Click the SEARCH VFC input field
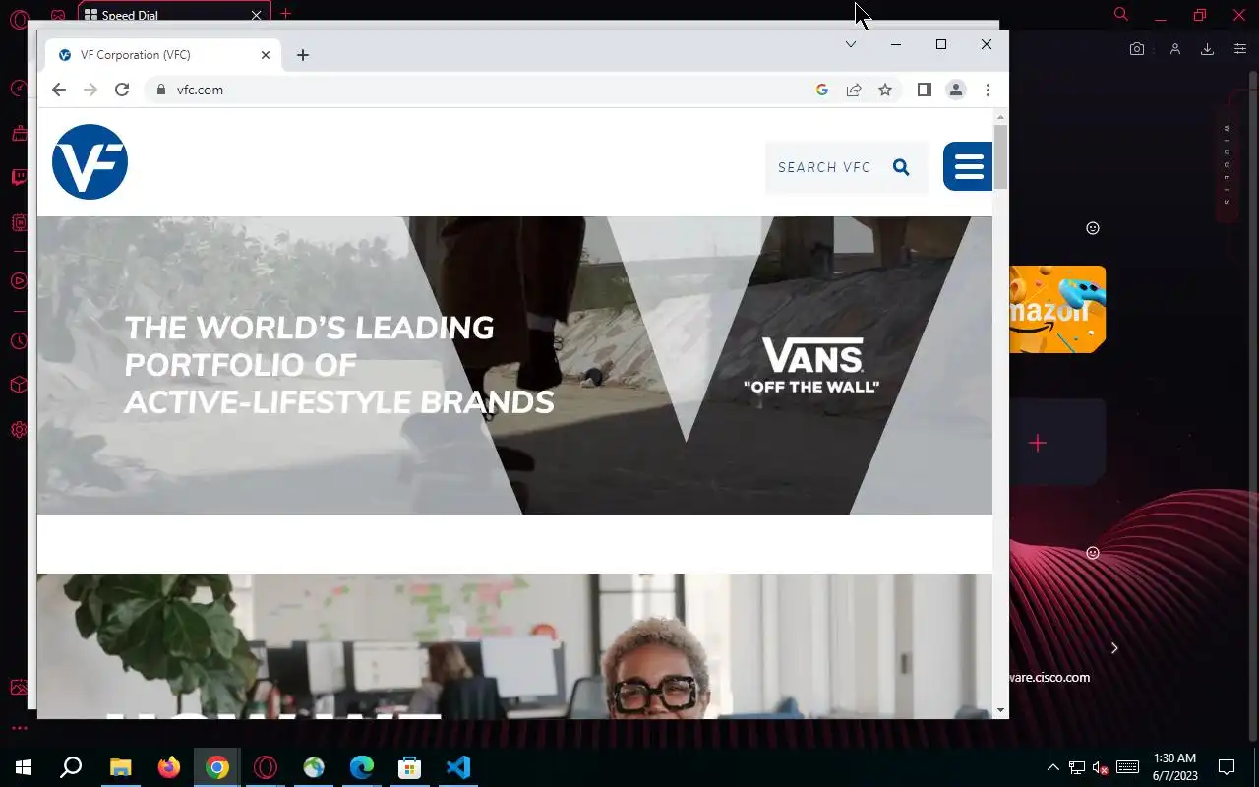 824,167
